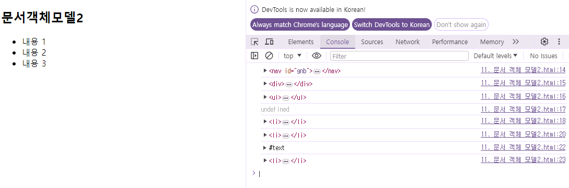The image size is (569, 188).
Task: Expand the nav id="gnb" node
Action: [x=265, y=71]
